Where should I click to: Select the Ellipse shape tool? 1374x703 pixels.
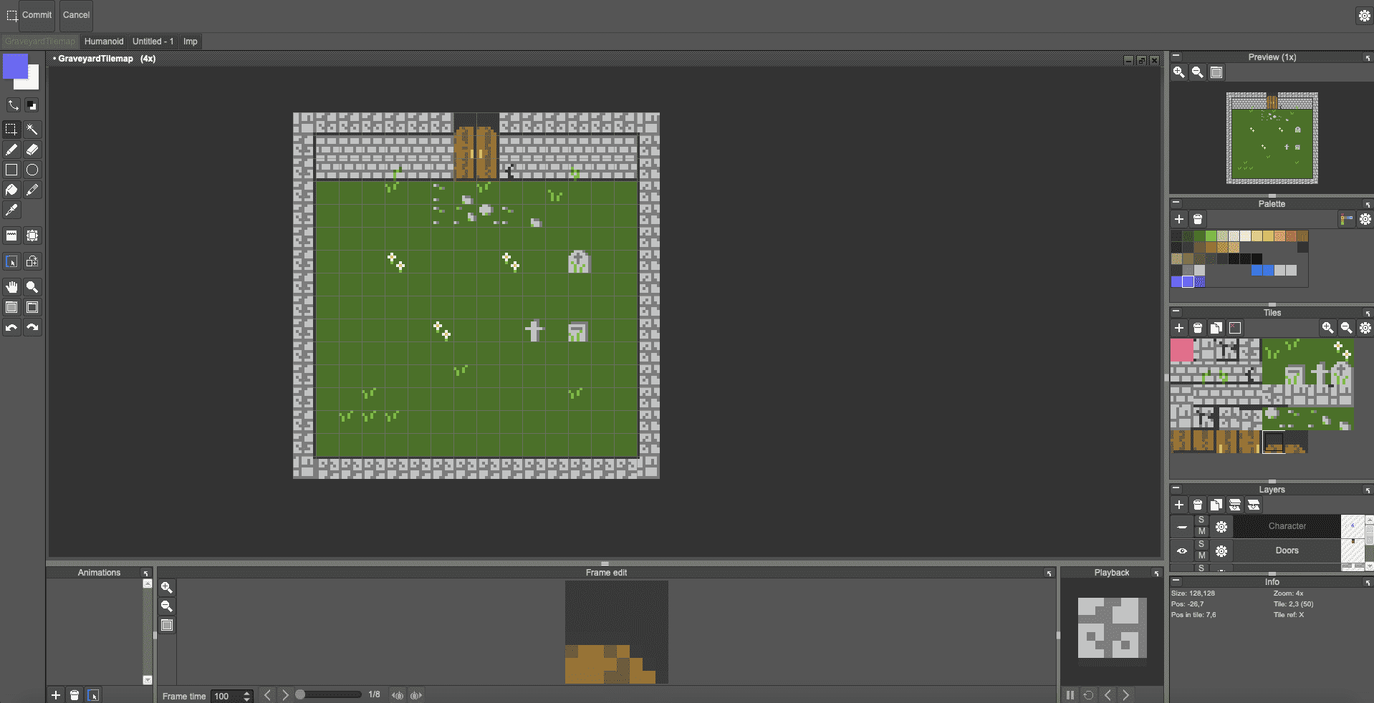point(32,170)
